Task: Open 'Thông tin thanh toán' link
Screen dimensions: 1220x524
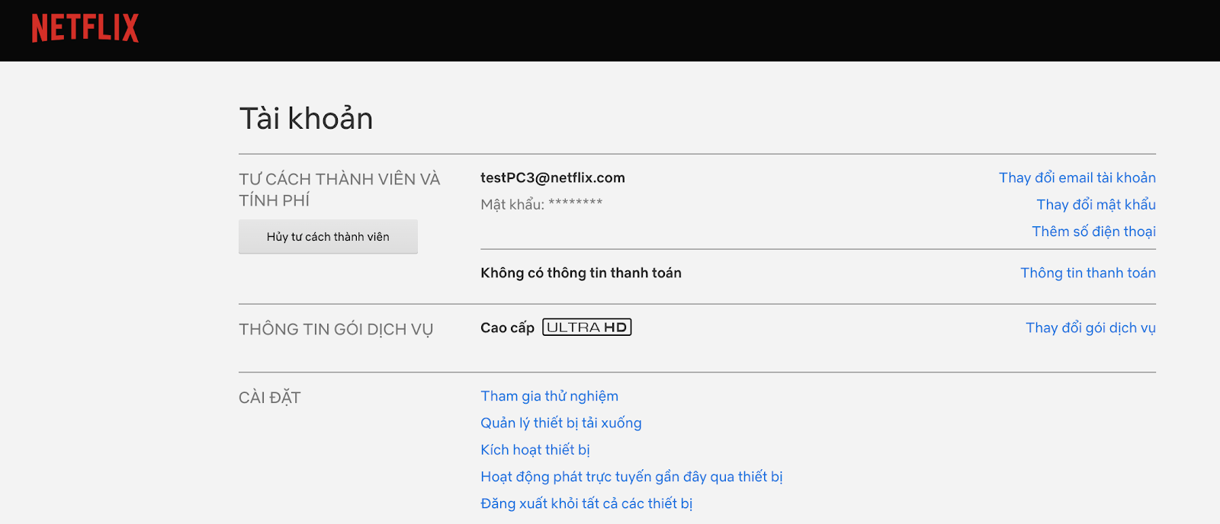Action: (1088, 273)
